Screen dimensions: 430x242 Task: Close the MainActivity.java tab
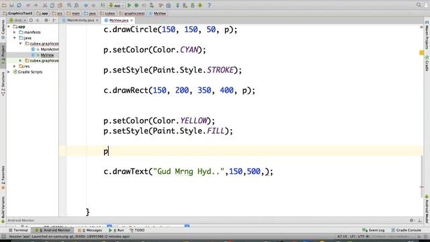click(97, 20)
